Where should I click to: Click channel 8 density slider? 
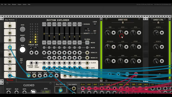[80, 33]
